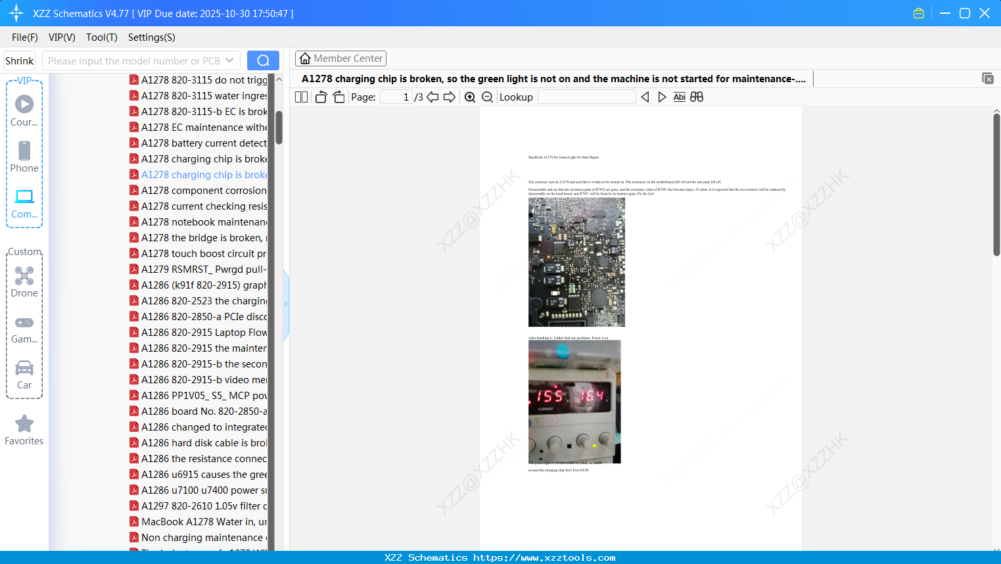Expand the model number search dropdown arrow
The height and width of the screenshot is (564, 1001).
click(x=229, y=60)
